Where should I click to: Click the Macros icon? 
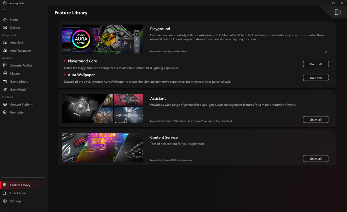click(x=5, y=73)
